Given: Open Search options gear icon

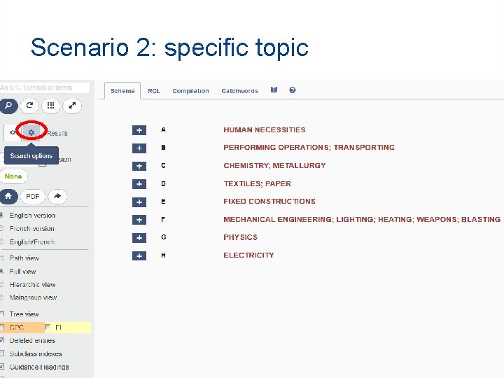Looking at the screenshot, I should click(x=31, y=132).
